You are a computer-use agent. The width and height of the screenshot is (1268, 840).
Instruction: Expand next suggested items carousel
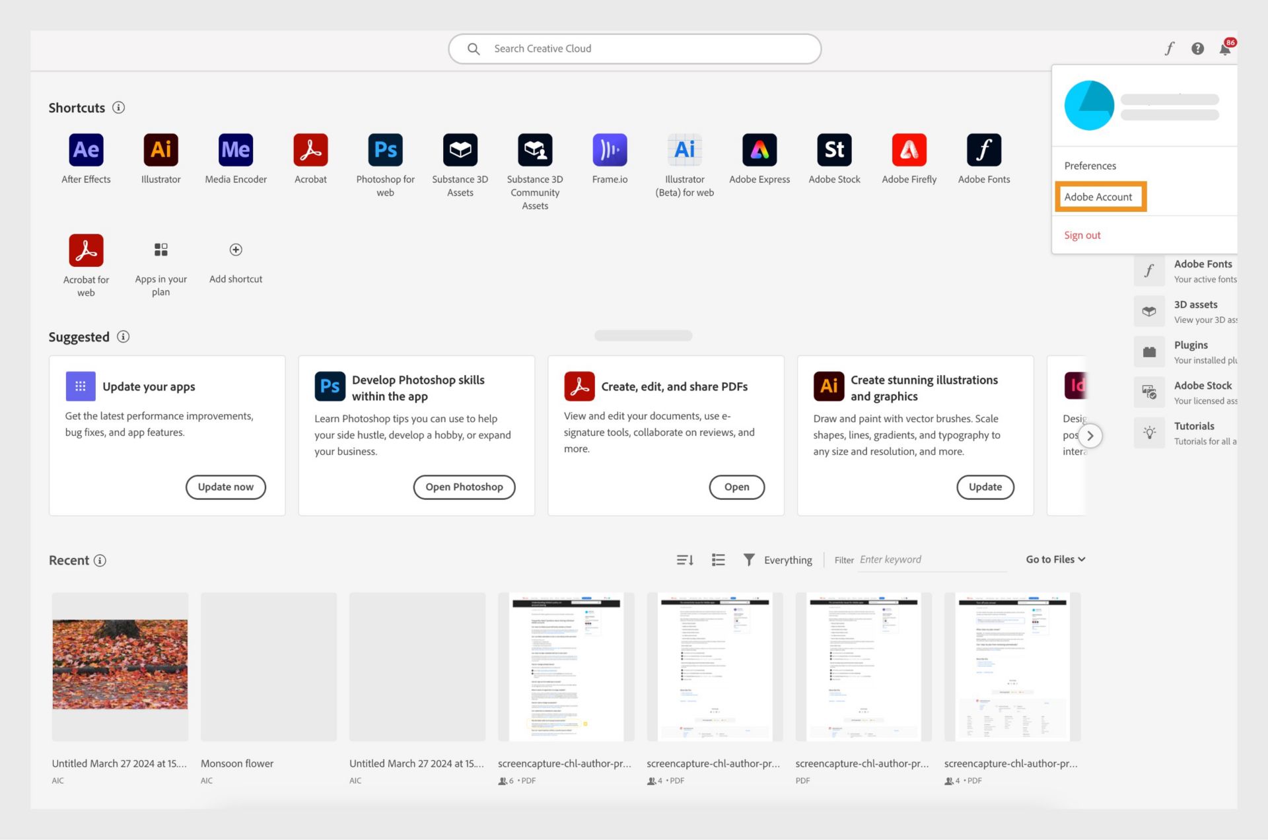1090,435
